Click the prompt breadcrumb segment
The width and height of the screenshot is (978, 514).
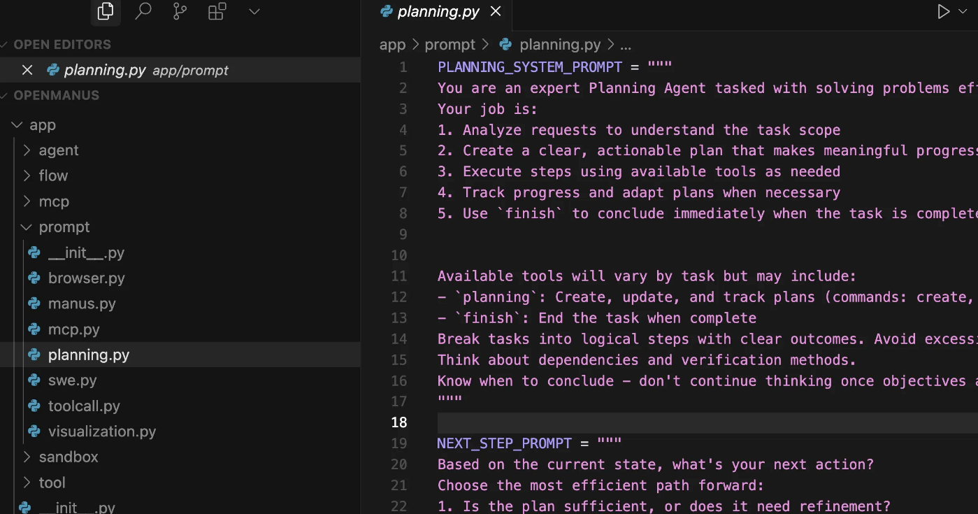[450, 45]
